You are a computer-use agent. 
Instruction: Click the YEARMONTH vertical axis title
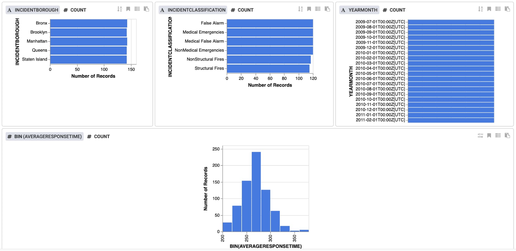click(x=351, y=82)
